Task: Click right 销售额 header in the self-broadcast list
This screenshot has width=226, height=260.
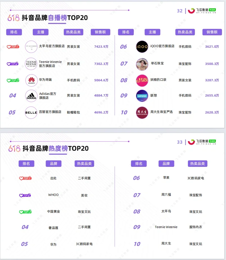Action: pos(212,32)
